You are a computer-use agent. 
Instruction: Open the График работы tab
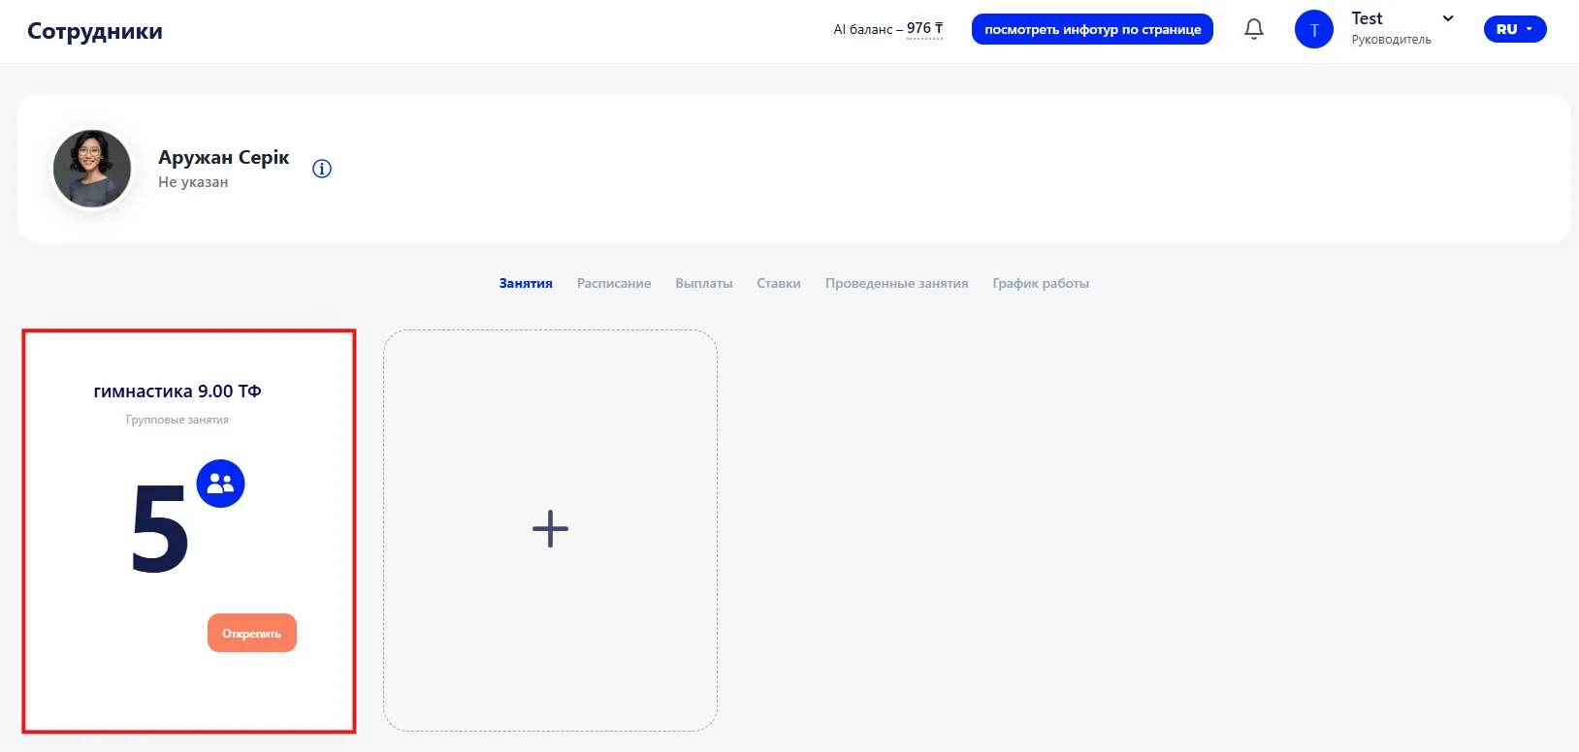point(1041,283)
